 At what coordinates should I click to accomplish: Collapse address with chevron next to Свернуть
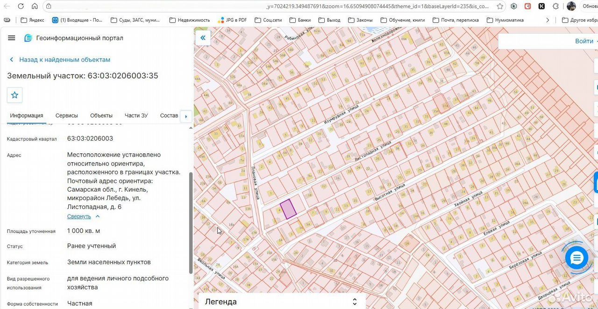tap(98, 216)
